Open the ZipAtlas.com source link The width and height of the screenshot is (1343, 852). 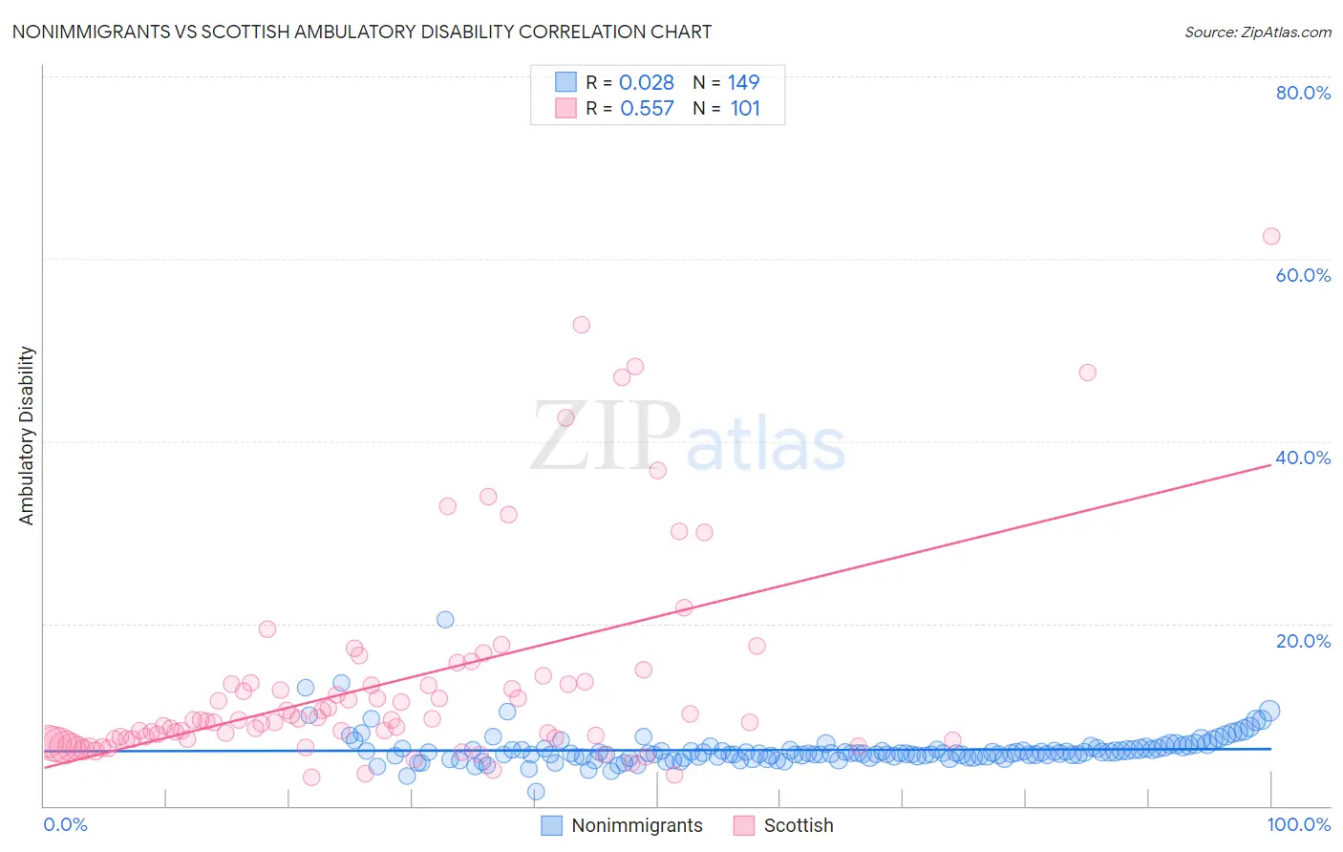(x=1258, y=32)
